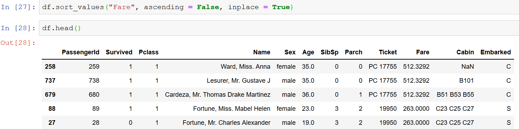The height and width of the screenshot is (129, 519).
Task: Click the name Cardeza, Mr. Thomas Drake Martinez
Action: tap(218, 94)
